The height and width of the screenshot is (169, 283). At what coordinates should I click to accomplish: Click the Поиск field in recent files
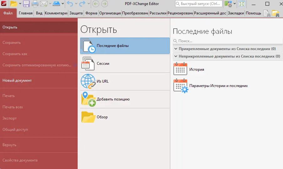pyautogui.click(x=228, y=41)
